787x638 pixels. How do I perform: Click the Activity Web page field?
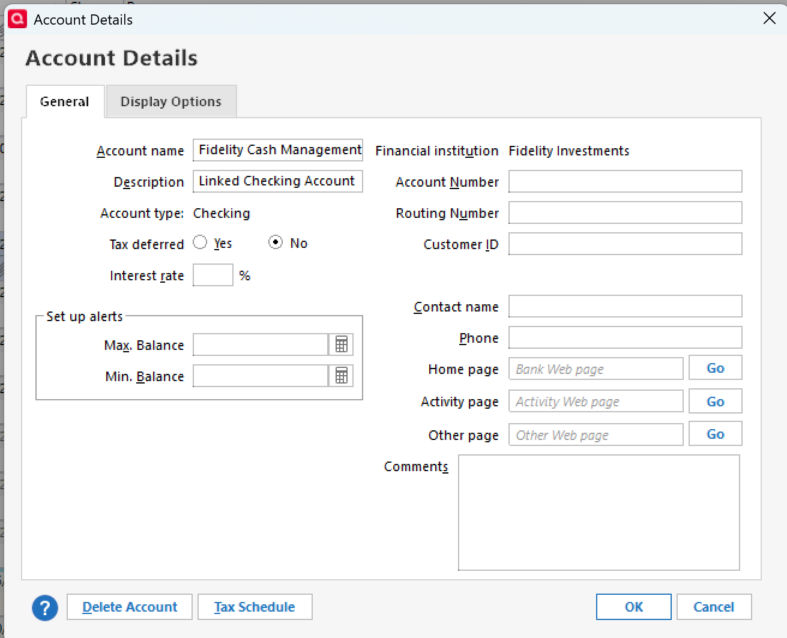[x=596, y=401]
